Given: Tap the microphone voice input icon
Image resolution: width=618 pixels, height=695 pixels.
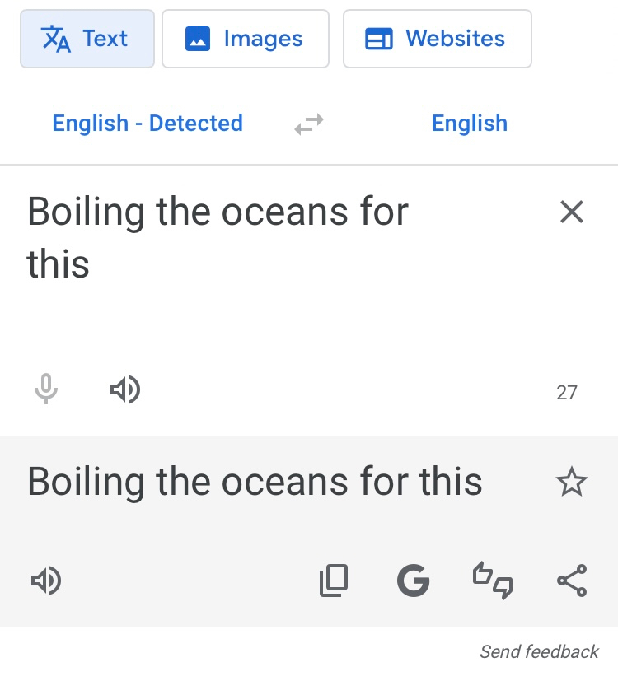Looking at the screenshot, I should click(46, 389).
